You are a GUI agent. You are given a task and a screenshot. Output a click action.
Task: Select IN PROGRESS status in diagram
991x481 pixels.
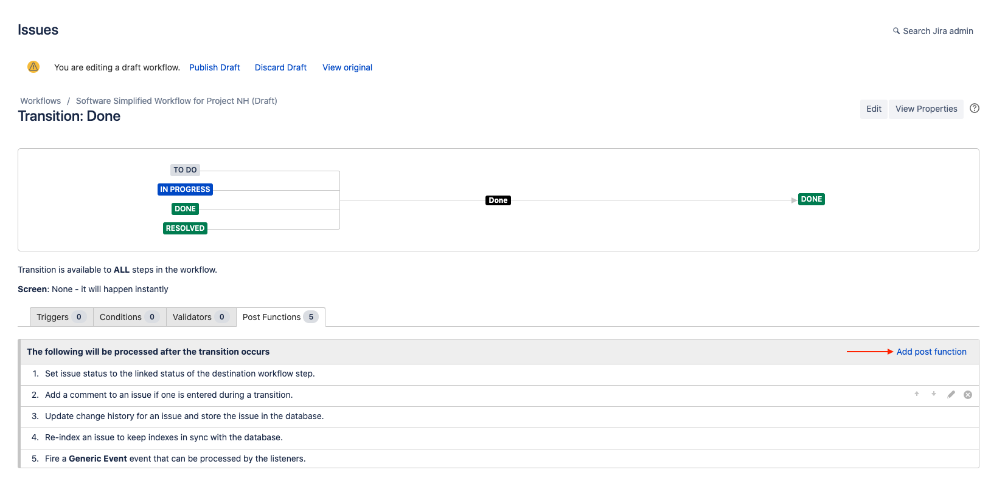[185, 189]
